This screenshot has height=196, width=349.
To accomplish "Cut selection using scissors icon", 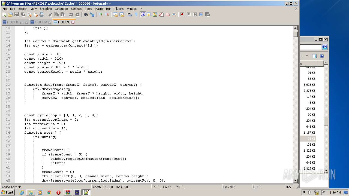I will (50, 14).
